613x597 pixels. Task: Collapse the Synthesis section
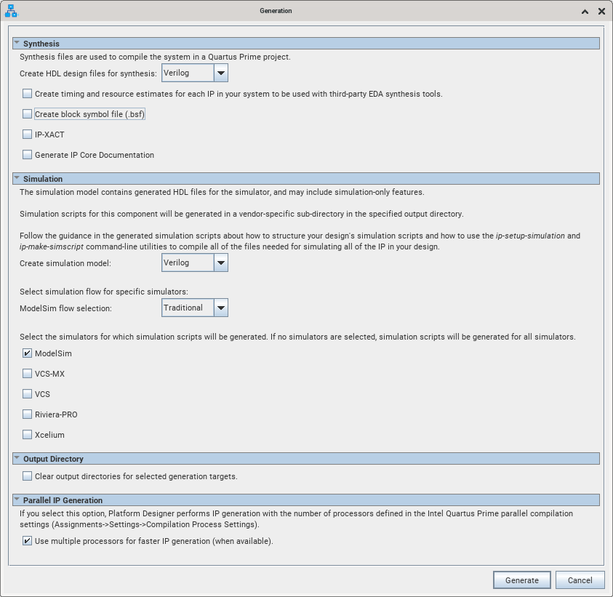pos(17,44)
